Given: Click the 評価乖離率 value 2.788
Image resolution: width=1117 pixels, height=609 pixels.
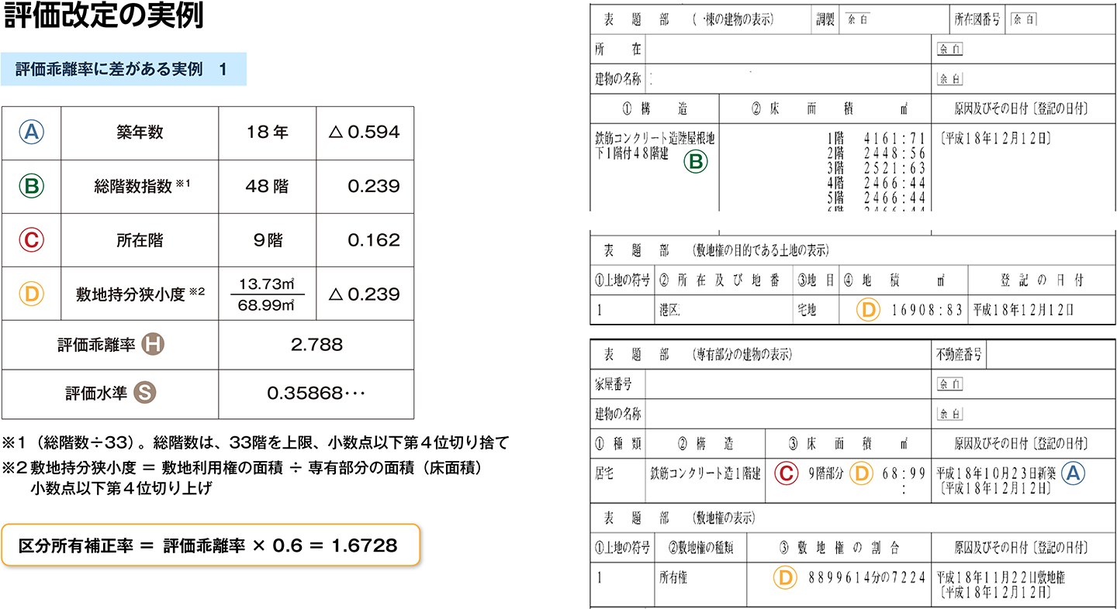Looking at the screenshot, I should (x=316, y=345).
